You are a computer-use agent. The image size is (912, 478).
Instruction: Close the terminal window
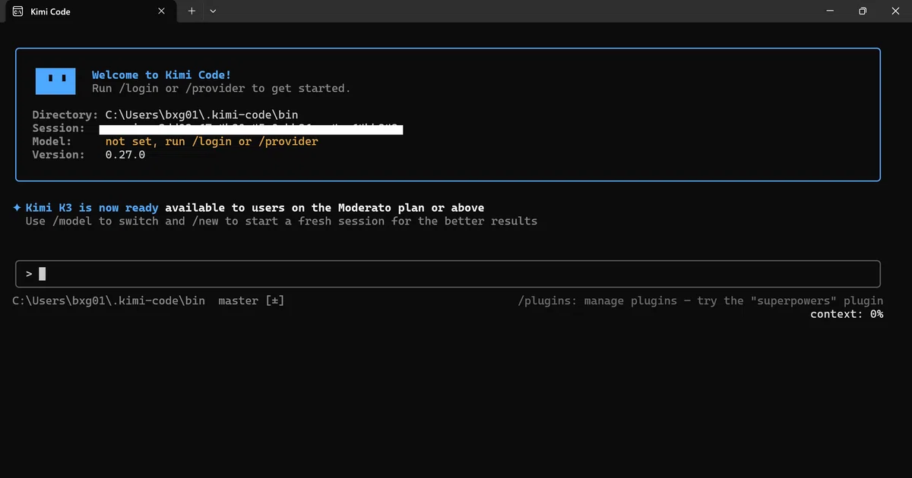click(897, 11)
